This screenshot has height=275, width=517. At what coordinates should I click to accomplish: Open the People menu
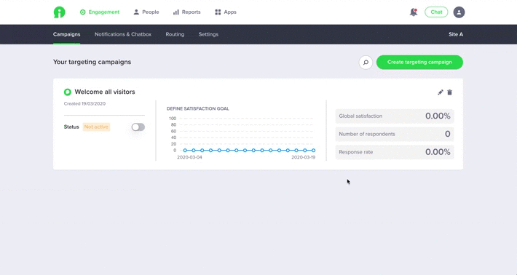tap(146, 12)
